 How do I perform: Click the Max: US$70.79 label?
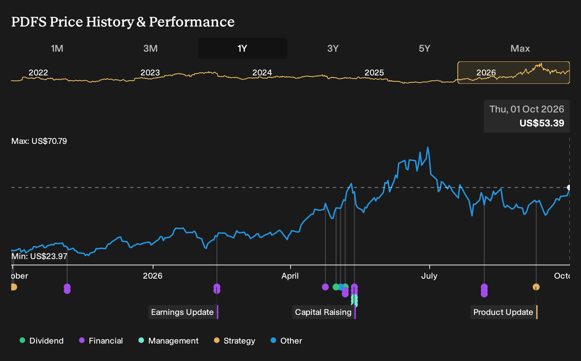tap(39, 141)
